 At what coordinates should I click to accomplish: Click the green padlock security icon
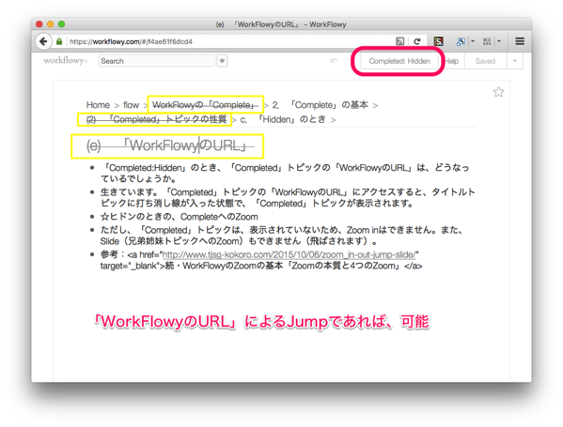point(59,41)
